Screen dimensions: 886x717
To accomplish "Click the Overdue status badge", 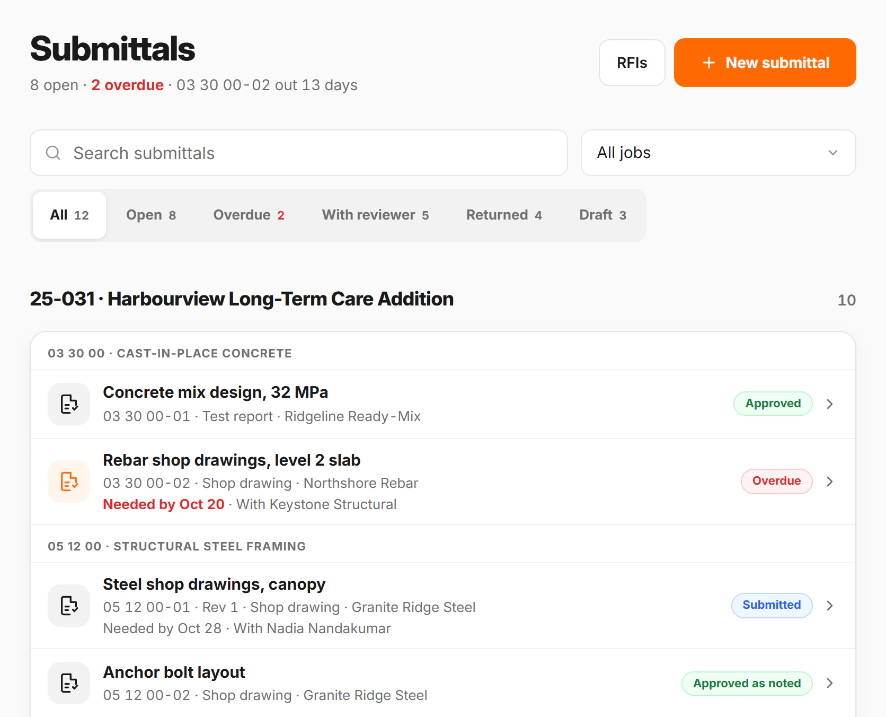I will click(777, 481).
